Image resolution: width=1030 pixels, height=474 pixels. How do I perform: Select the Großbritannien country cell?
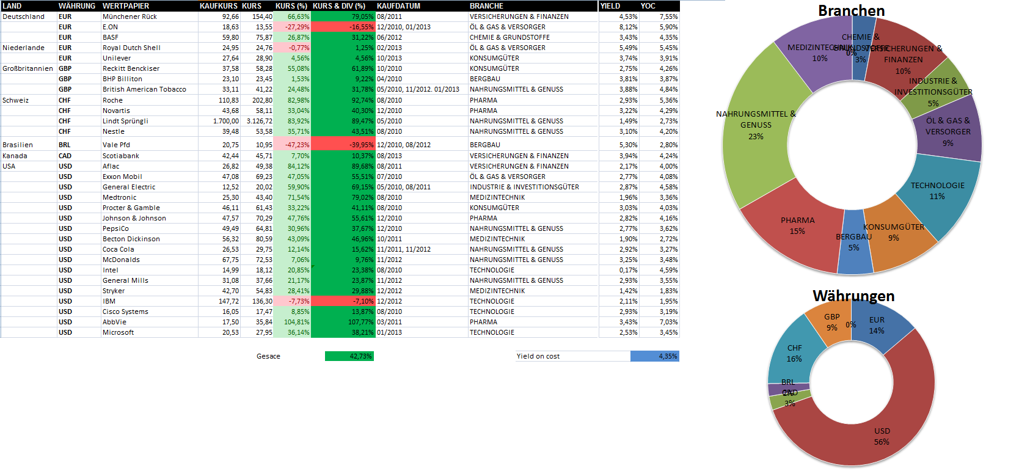(29, 68)
